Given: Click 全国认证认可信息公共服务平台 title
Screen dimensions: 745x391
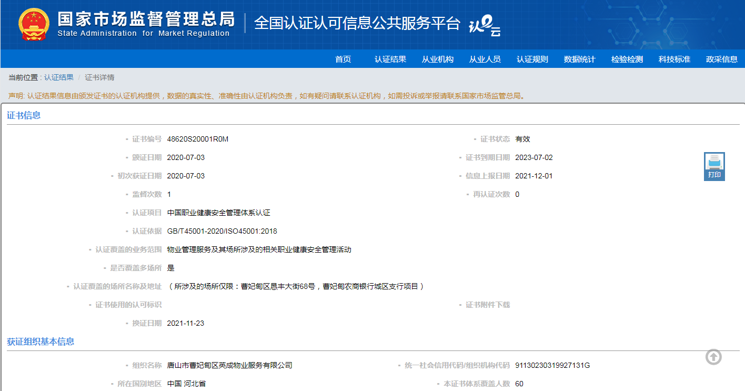Looking at the screenshot, I should [x=357, y=23].
